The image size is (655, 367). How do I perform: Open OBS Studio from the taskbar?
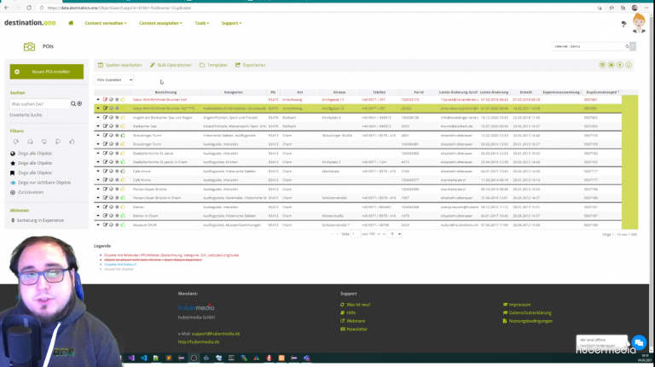coord(194,358)
